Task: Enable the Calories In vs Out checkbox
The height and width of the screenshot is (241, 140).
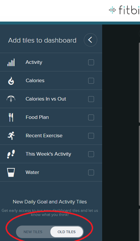Action: [91, 99]
